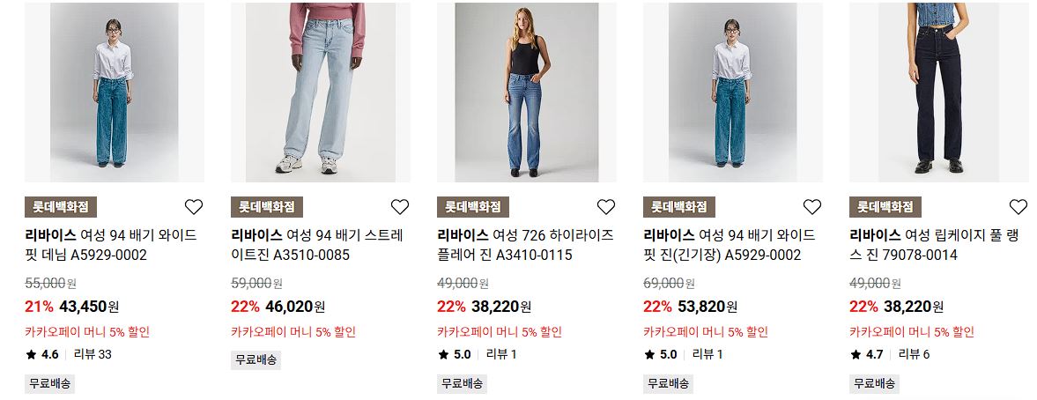Open baggy straight jean A3510-0085 title link
This screenshot has height=400, width=1037.
317,245
